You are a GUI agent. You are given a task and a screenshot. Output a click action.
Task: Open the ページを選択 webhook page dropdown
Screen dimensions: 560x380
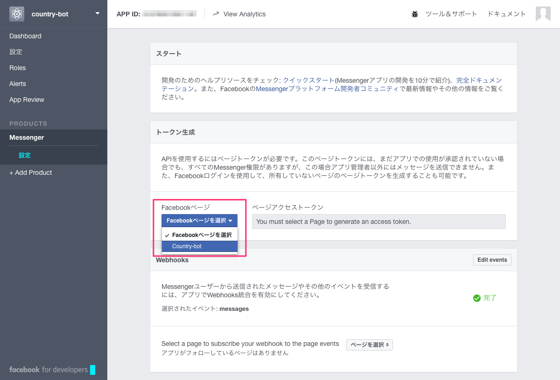point(369,344)
